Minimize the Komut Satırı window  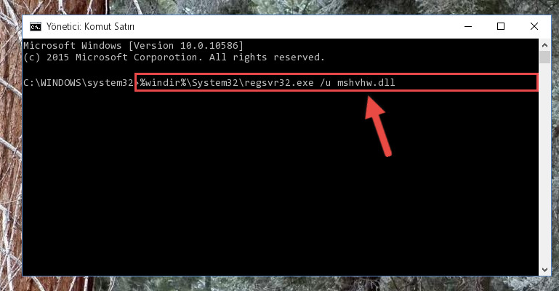click(x=468, y=26)
